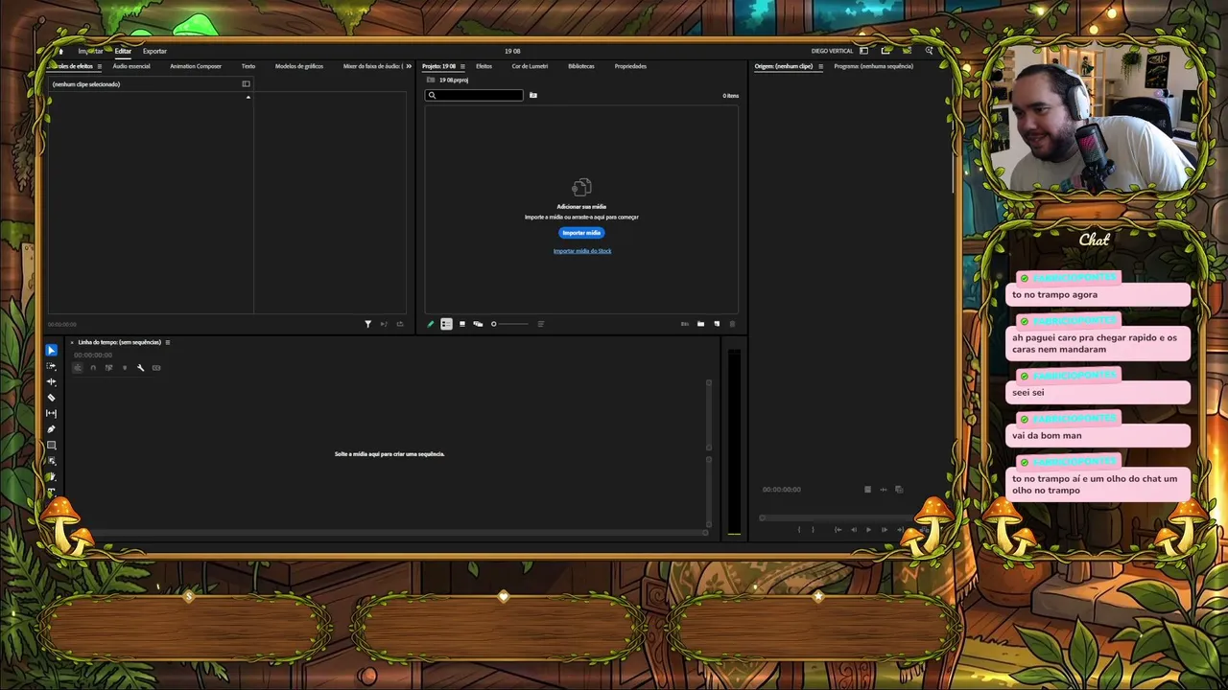This screenshot has height=690, width=1228.
Task: Open the Modelos de gráficos tab
Action: [x=299, y=66]
